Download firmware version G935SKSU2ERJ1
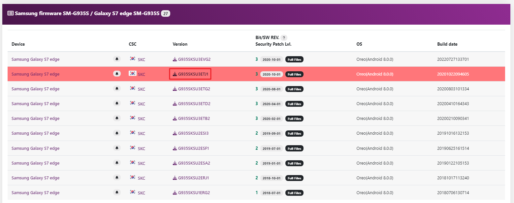Screen dimensions: 514x203 coord(191,178)
